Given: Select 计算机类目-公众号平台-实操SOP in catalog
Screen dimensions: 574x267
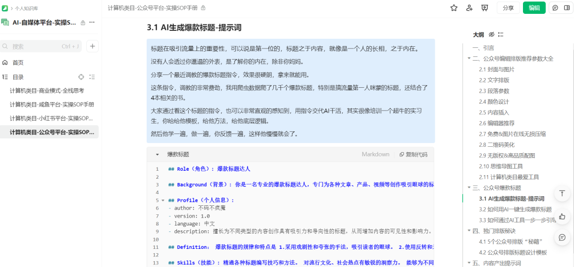Looking at the screenshot, I should click(49, 132).
